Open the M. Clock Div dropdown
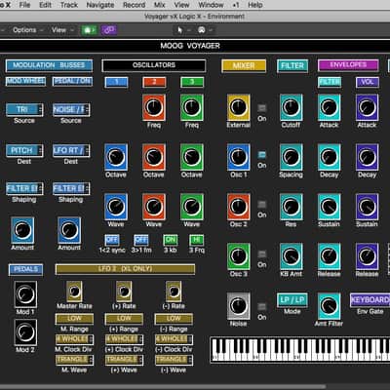390x390 pixels. click(x=74, y=339)
